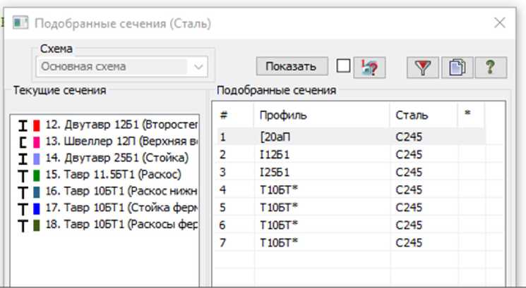Open the Основная схема dropdown
This screenshot has height=288, width=526.
coord(198,67)
